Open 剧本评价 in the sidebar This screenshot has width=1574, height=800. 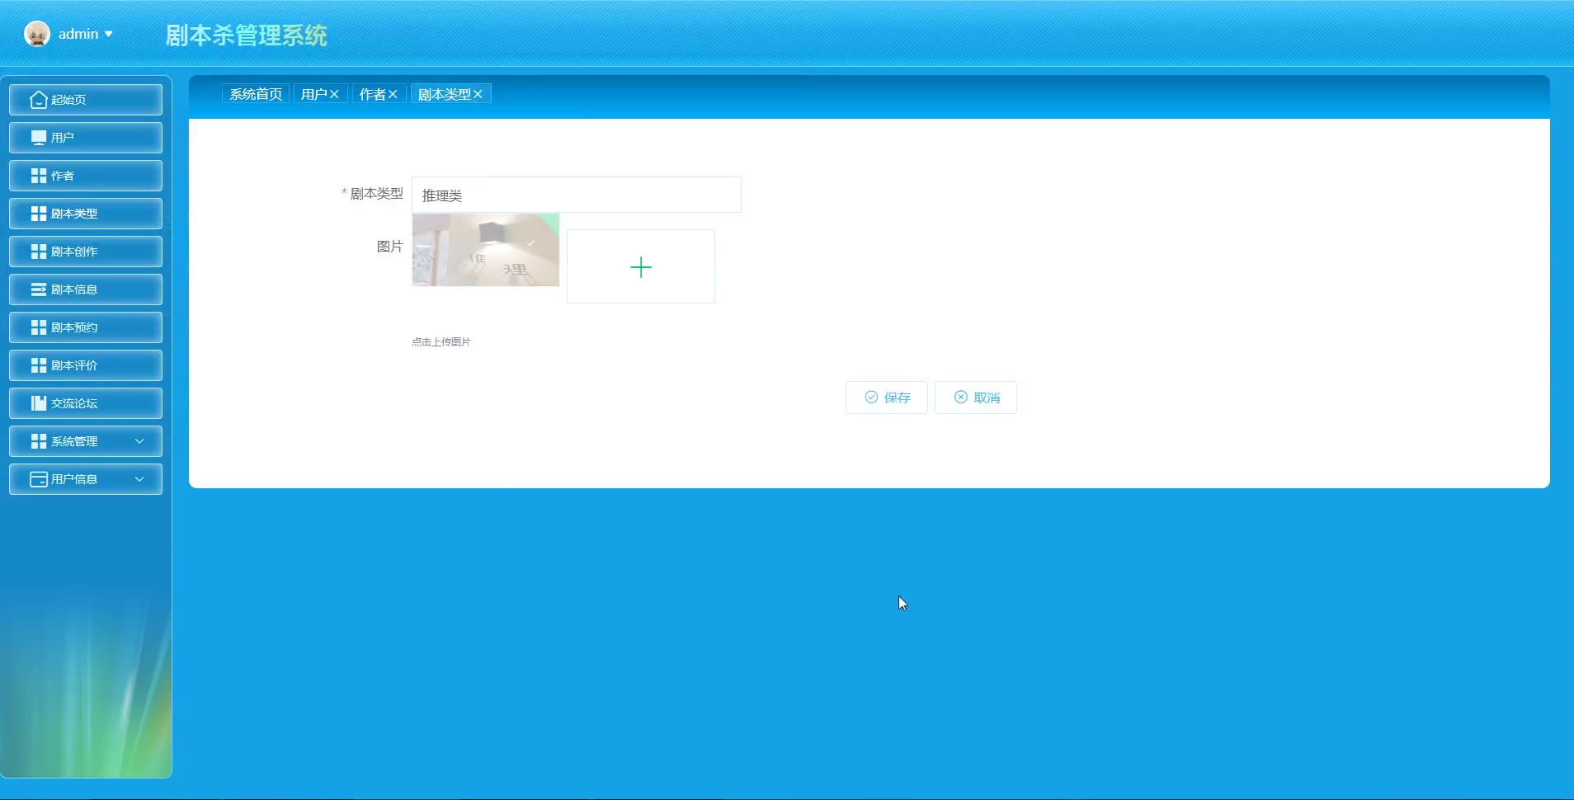86,365
